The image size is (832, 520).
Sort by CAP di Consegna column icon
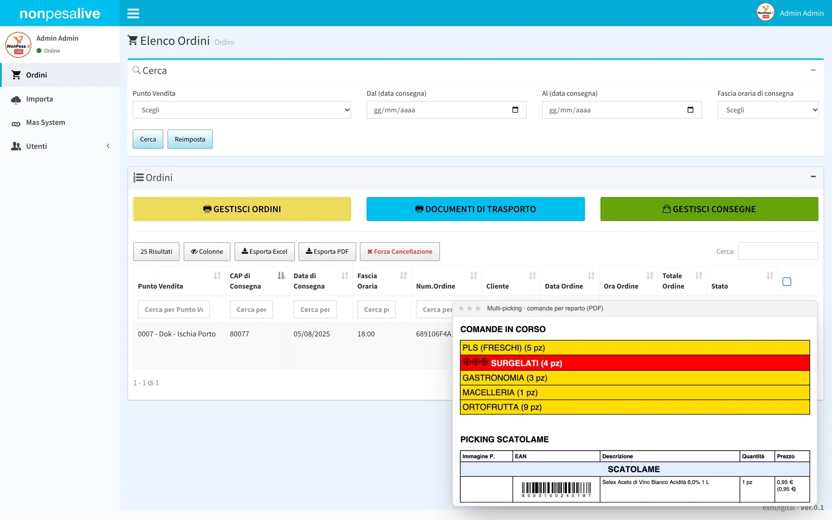281,276
